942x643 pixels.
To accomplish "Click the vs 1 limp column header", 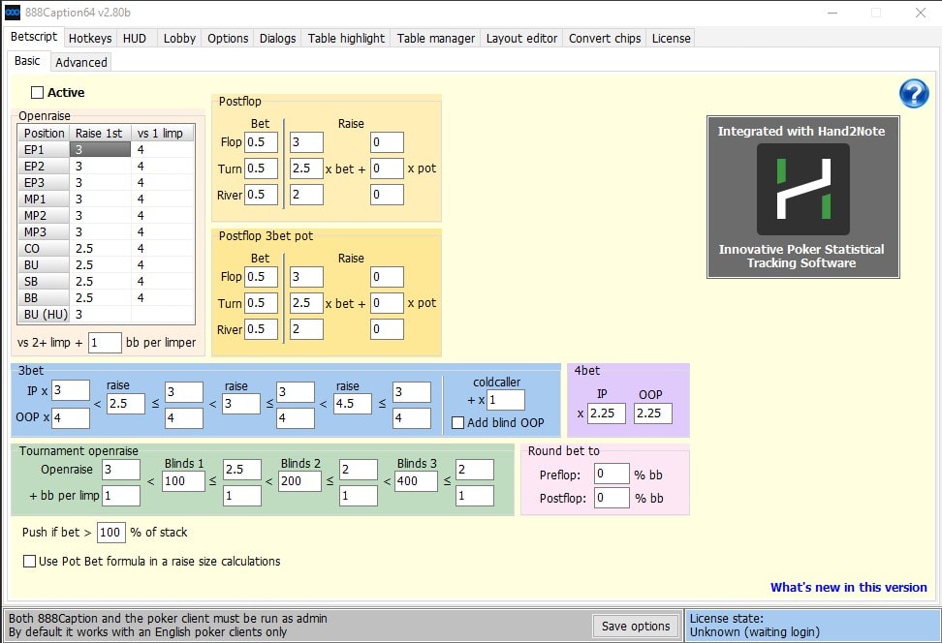I will pyautogui.click(x=162, y=134).
